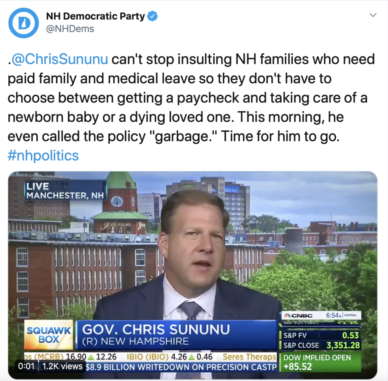Click the 1.2K views counter

click(x=62, y=366)
